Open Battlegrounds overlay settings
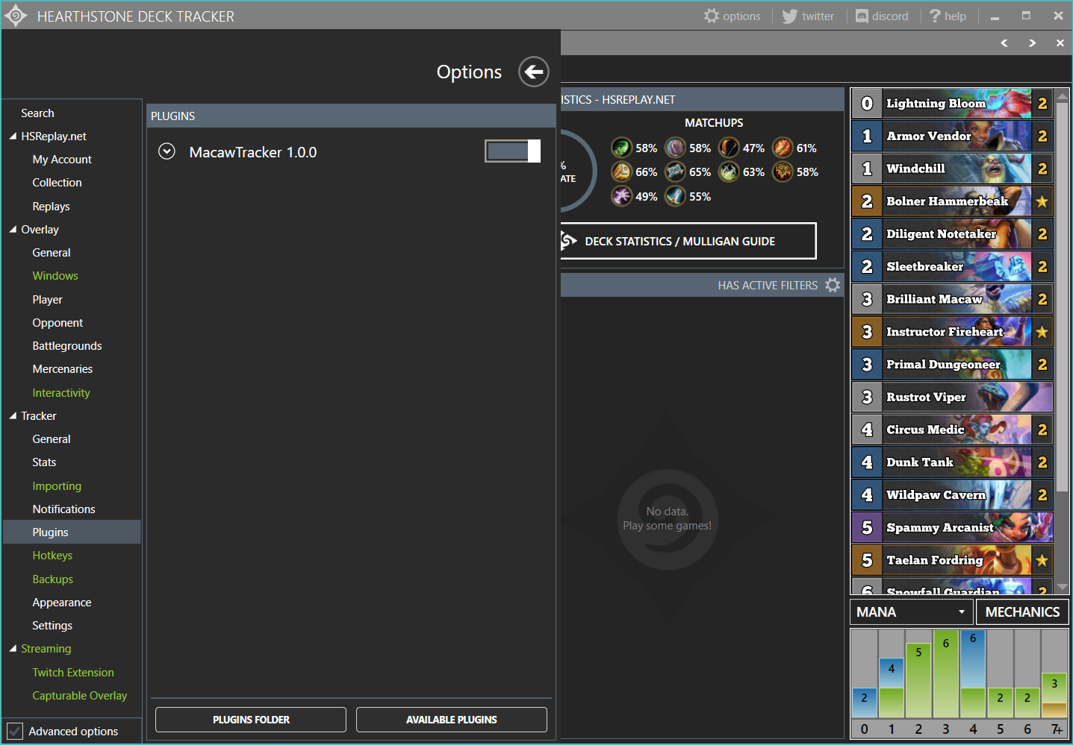 tap(67, 346)
